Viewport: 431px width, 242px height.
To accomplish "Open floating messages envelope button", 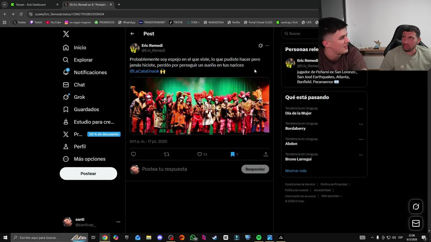I will (x=416, y=224).
